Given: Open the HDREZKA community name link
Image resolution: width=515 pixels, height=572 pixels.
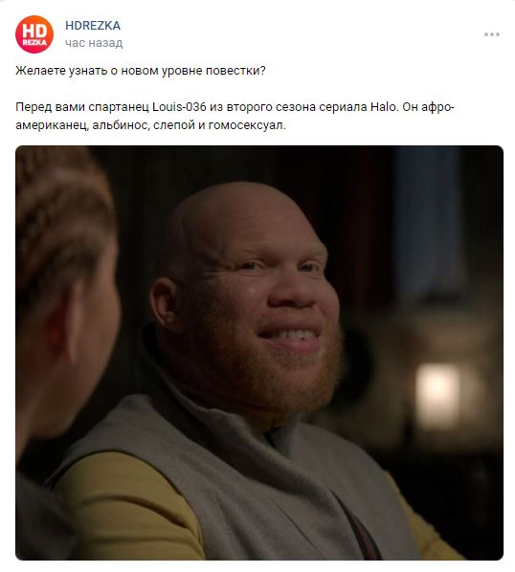Looking at the screenshot, I should point(93,26).
